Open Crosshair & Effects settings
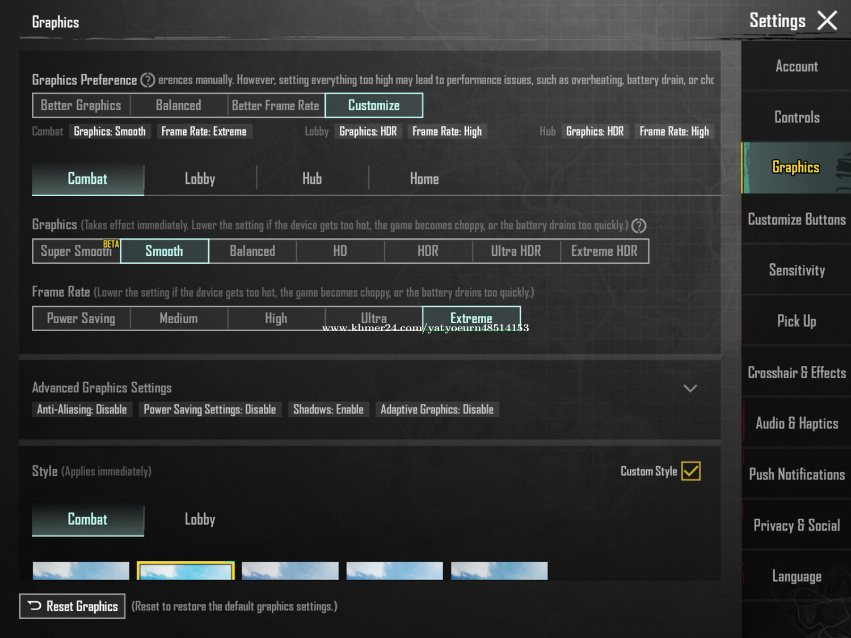Image resolution: width=851 pixels, height=638 pixels. tap(797, 373)
